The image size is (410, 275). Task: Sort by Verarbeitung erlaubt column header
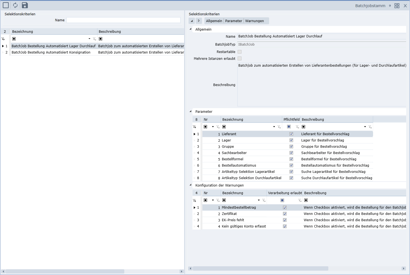pyautogui.click(x=285, y=193)
